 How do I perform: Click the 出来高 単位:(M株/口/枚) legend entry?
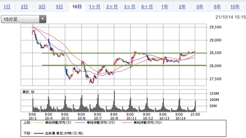(x=64, y=133)
